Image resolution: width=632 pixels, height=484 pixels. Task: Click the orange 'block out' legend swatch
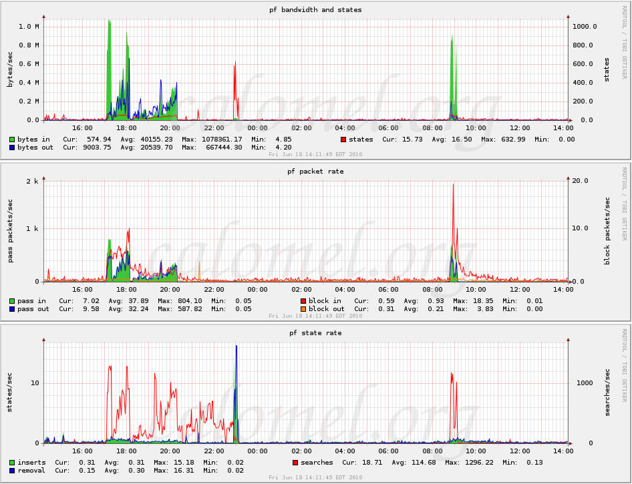click(x=303, y=309)
